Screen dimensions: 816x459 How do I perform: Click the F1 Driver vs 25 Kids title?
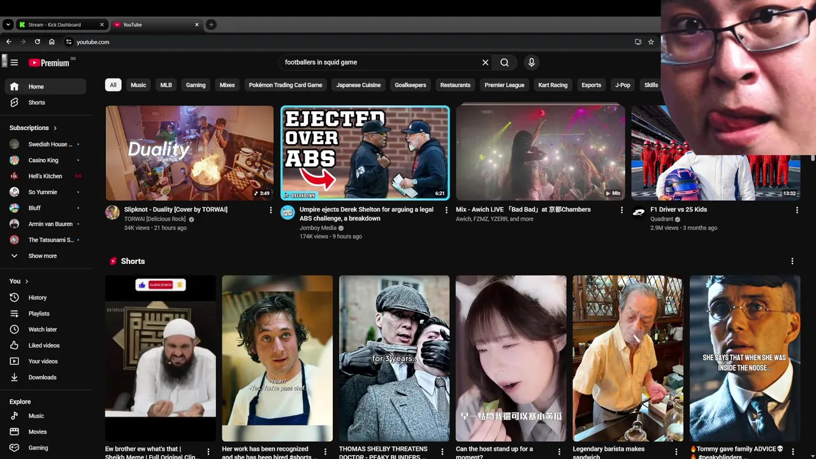click(x=678, y=210)
